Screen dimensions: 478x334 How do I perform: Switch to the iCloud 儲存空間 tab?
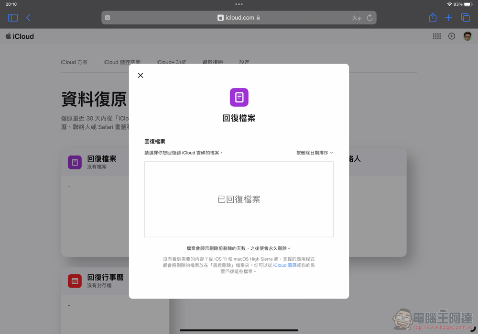(122, 62)
